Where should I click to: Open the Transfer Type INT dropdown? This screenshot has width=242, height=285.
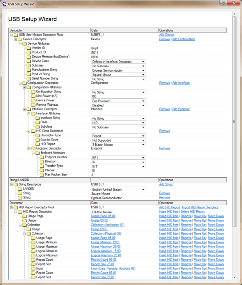click(x=144, y=166)
